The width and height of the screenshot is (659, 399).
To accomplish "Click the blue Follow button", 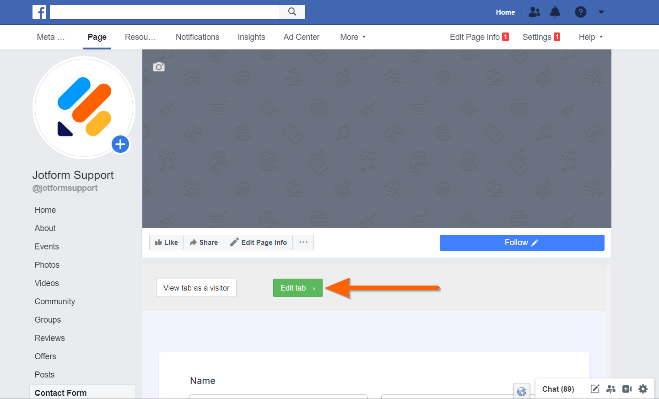I will point(522,243).
